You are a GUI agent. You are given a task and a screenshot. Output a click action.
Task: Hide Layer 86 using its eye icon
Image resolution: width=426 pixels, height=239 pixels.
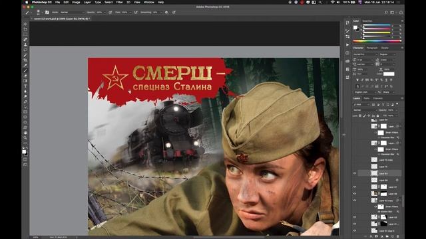click(x=355, y=193)
